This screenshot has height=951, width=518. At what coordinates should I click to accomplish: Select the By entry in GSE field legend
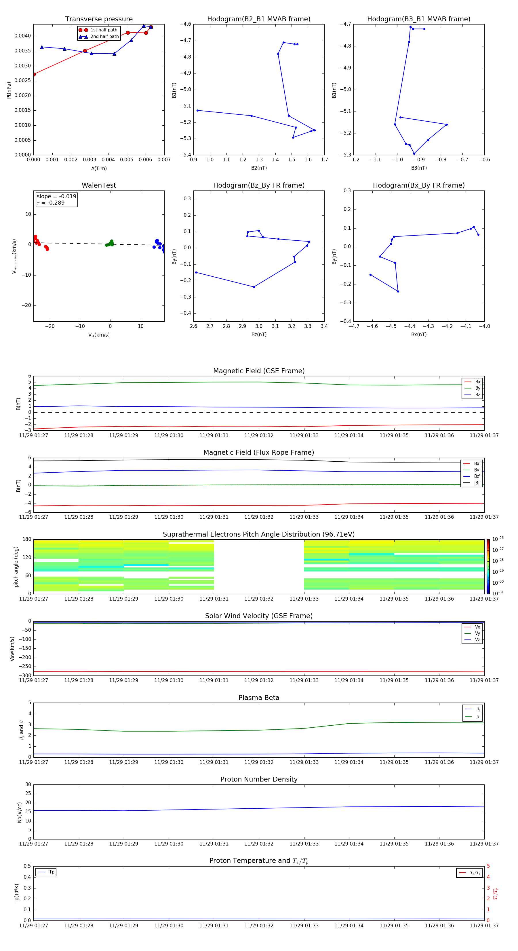[472, 388]
